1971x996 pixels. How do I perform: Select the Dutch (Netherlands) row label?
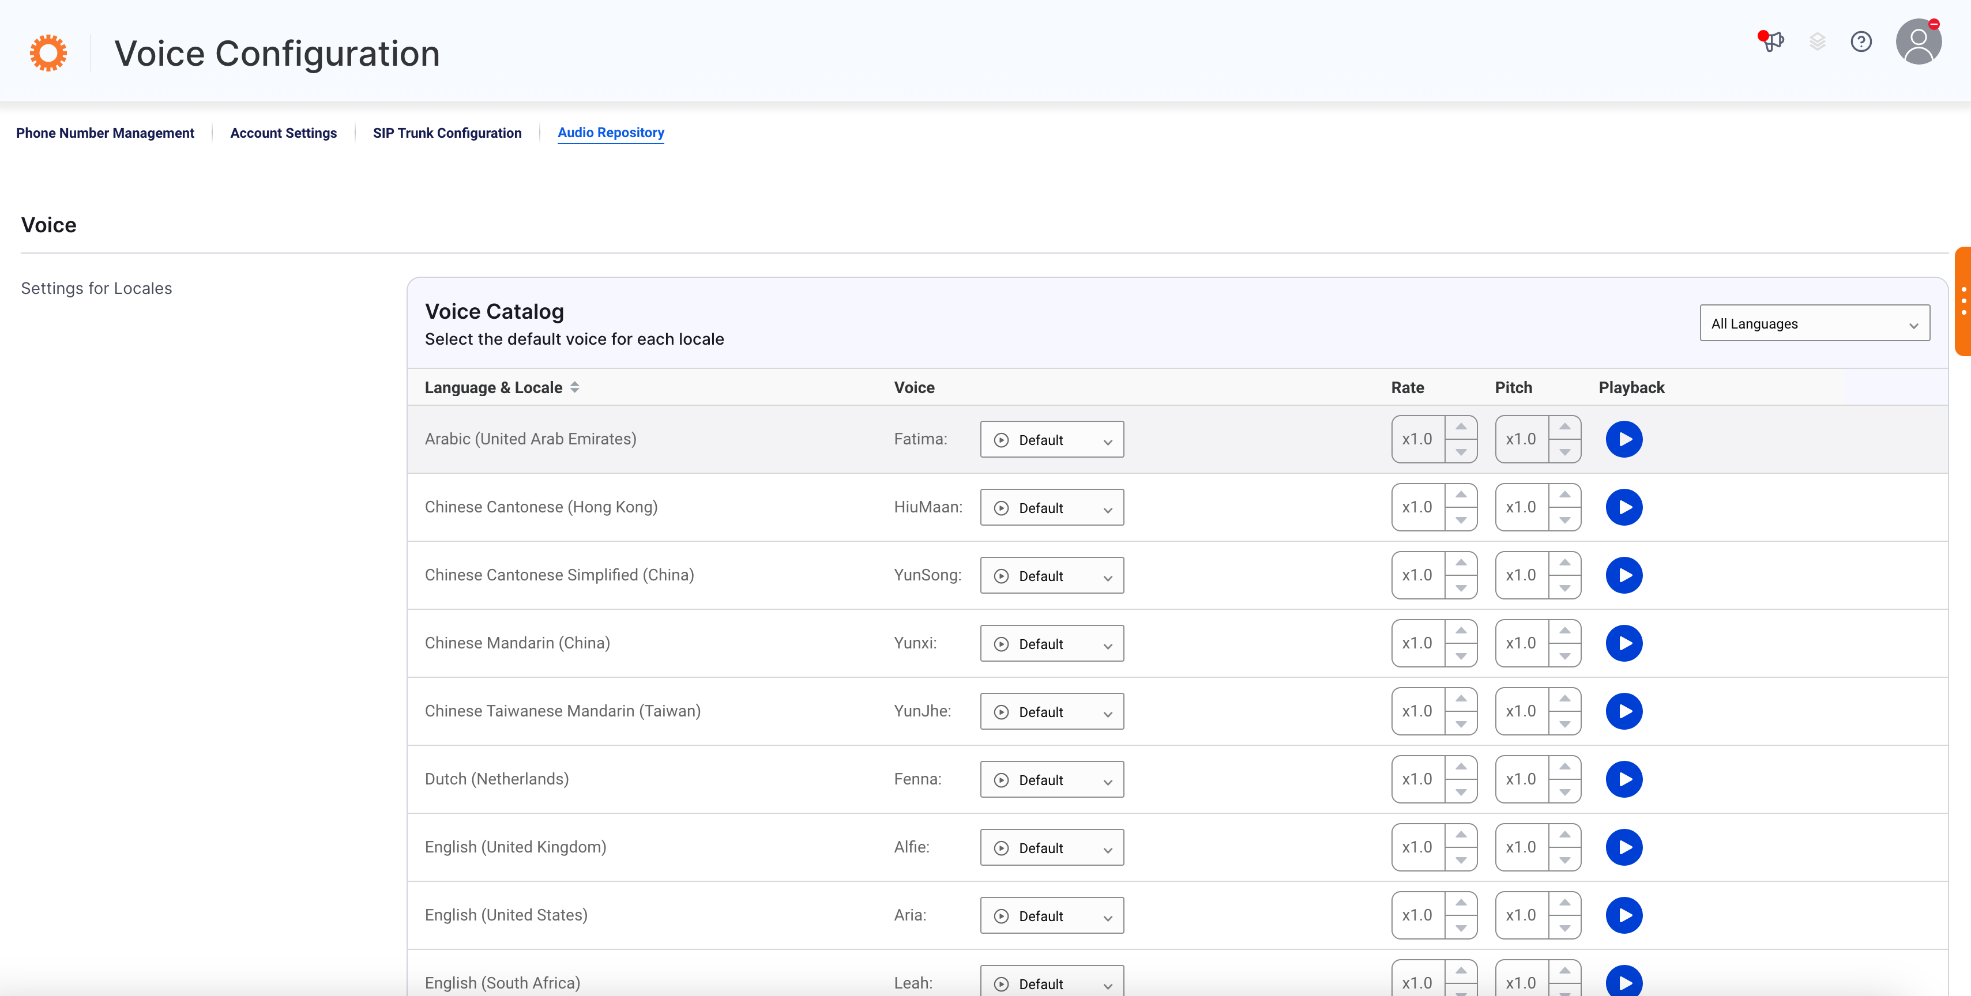(496, 779)
